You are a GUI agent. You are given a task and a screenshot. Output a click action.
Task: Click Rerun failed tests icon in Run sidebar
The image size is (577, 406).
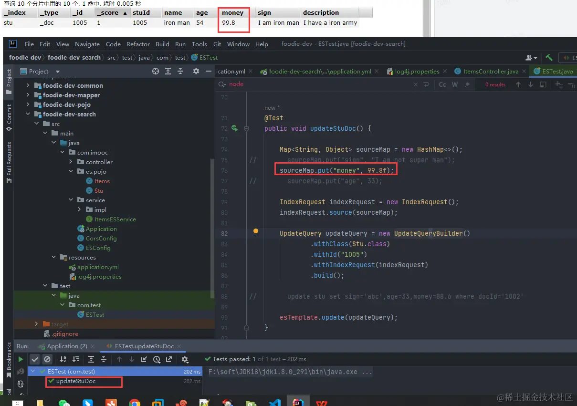click(21, 372)
